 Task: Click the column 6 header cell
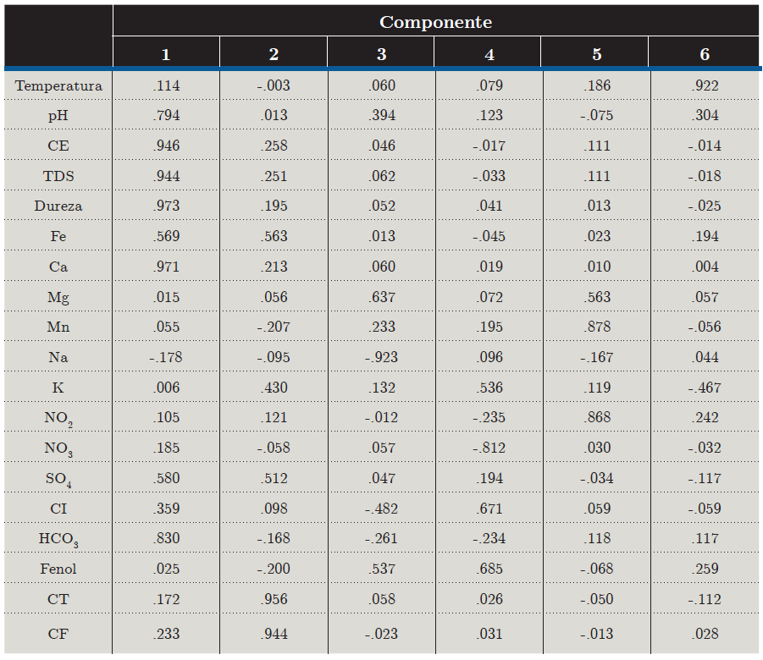point(705,54)
